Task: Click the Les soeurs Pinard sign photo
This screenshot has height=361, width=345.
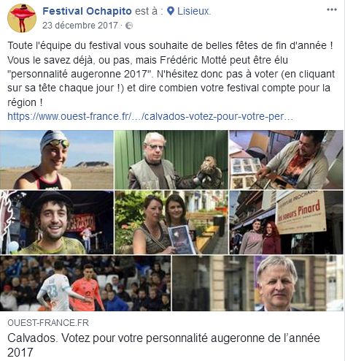Action: [x=286, y=222]
